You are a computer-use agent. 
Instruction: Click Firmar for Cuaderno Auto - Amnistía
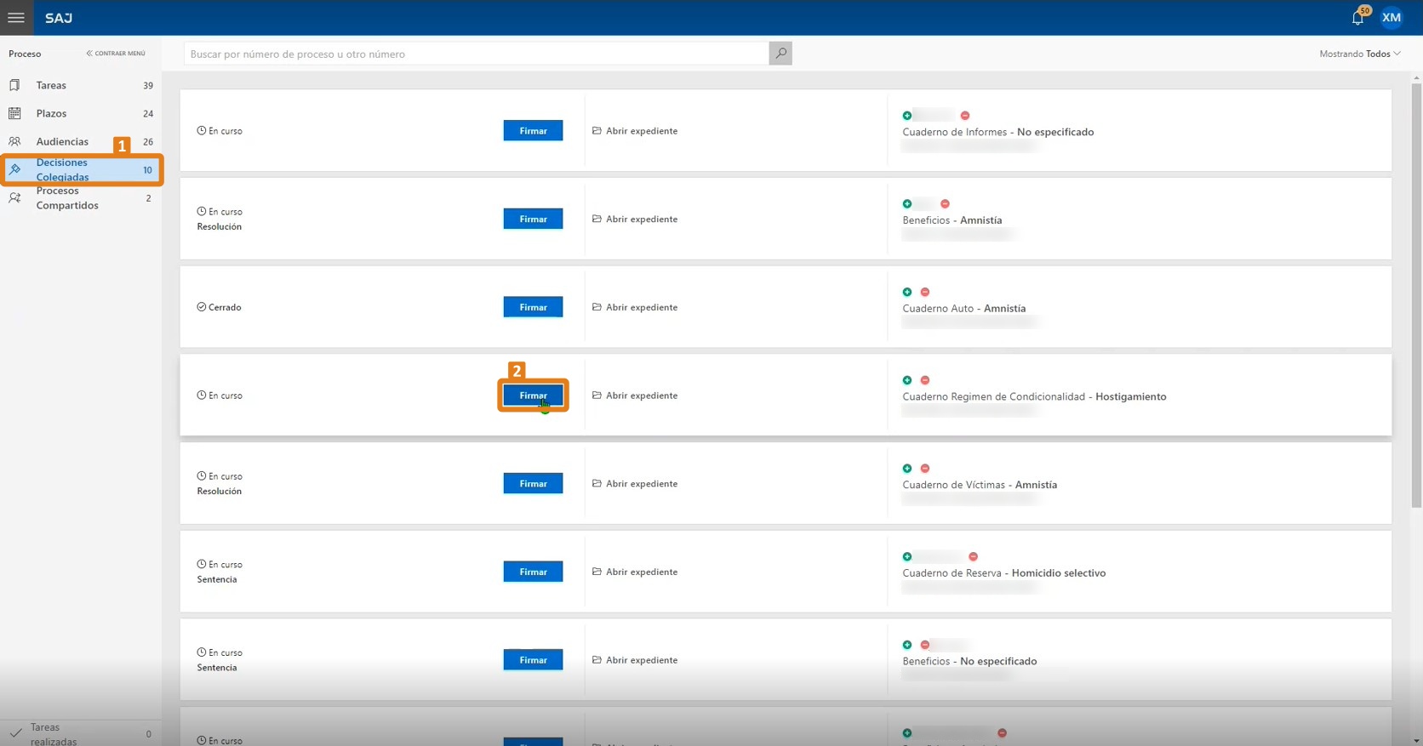click(x=533, y=307)
